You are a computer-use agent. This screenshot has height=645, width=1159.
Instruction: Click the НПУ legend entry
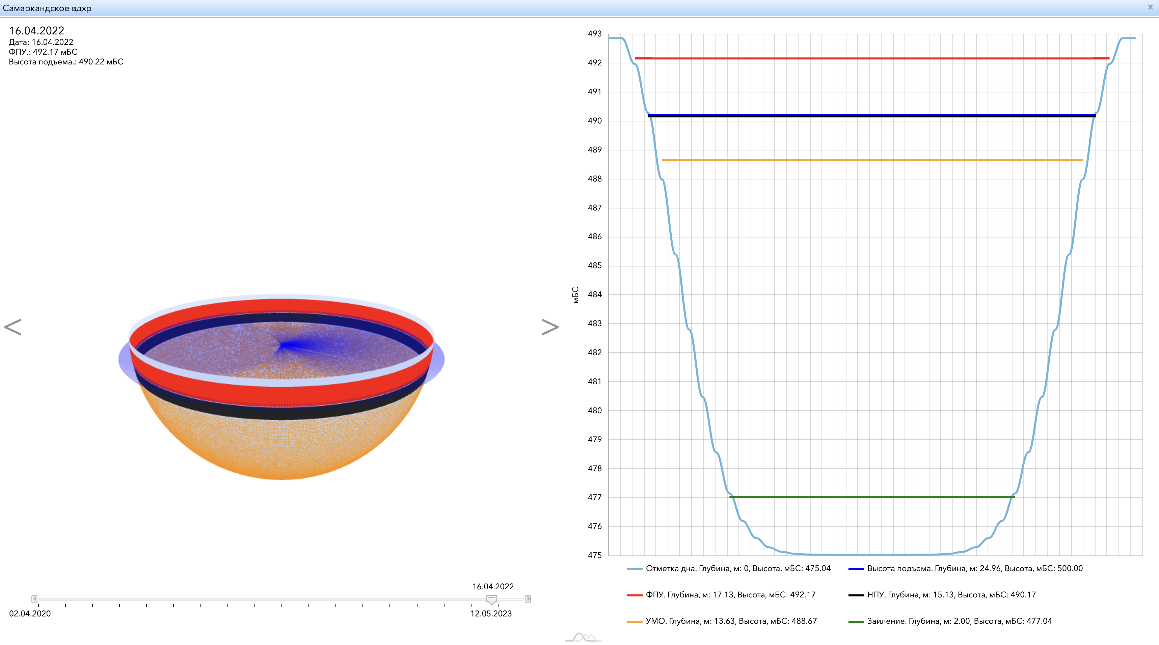click(x=942, y=595)
